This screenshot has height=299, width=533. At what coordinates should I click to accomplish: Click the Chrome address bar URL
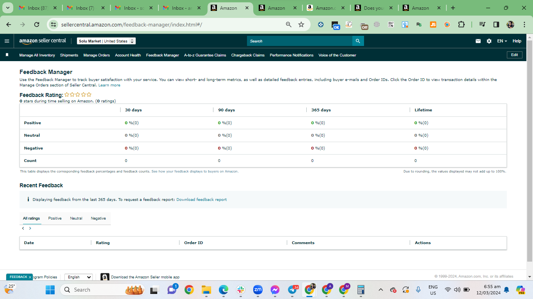(x=131, y=25)
